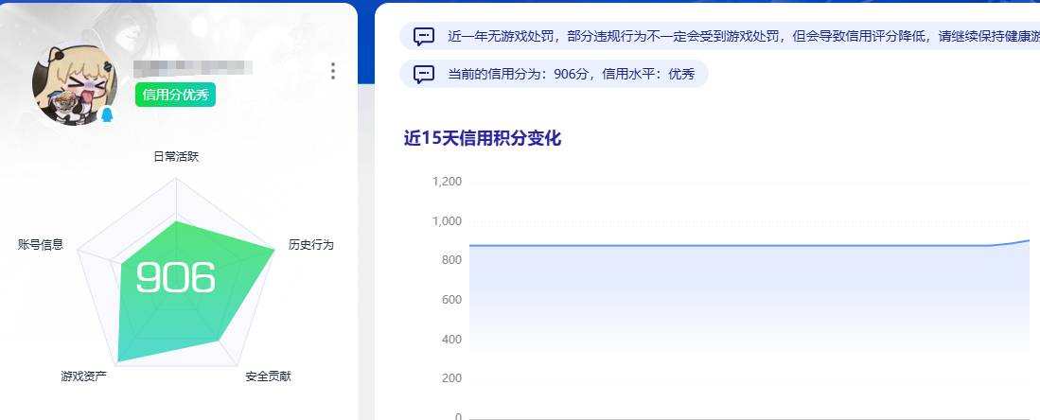Click the 200 y-axis label
The image size is (1040, 420).
pos(451,378)
